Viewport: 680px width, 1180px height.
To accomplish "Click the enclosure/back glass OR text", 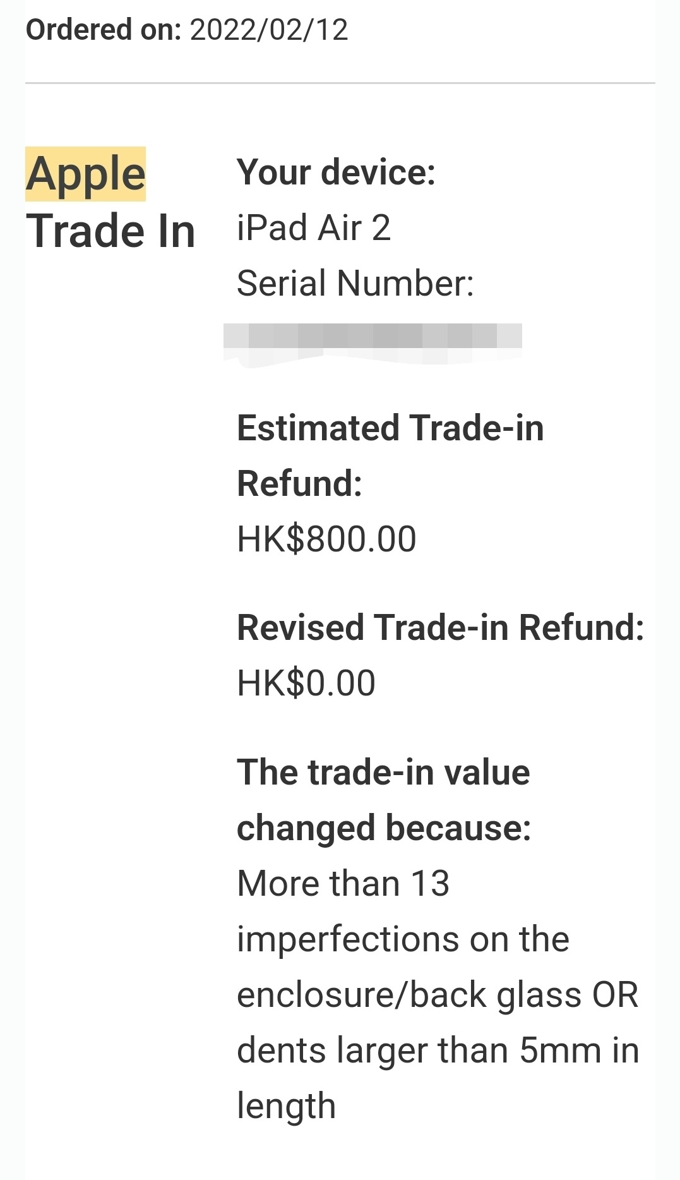I will pos(438,994).
